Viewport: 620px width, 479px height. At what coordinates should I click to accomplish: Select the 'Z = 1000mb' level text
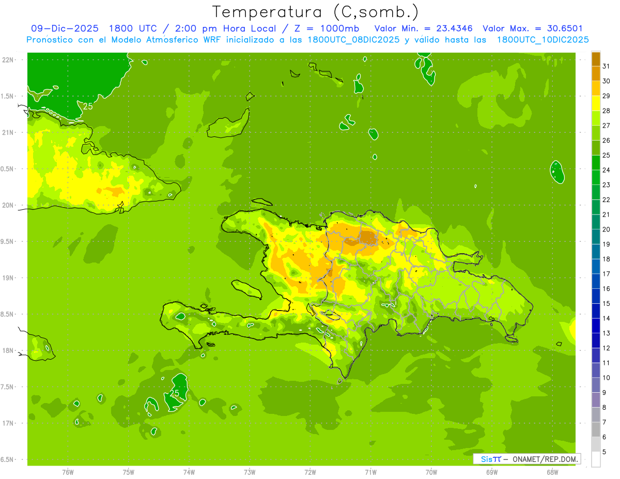pyautogui.click(x=328, y=28)
